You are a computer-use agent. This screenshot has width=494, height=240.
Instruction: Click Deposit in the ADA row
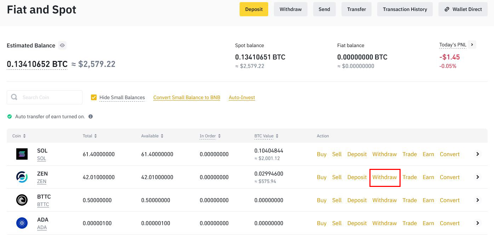[x=357, y=223]
